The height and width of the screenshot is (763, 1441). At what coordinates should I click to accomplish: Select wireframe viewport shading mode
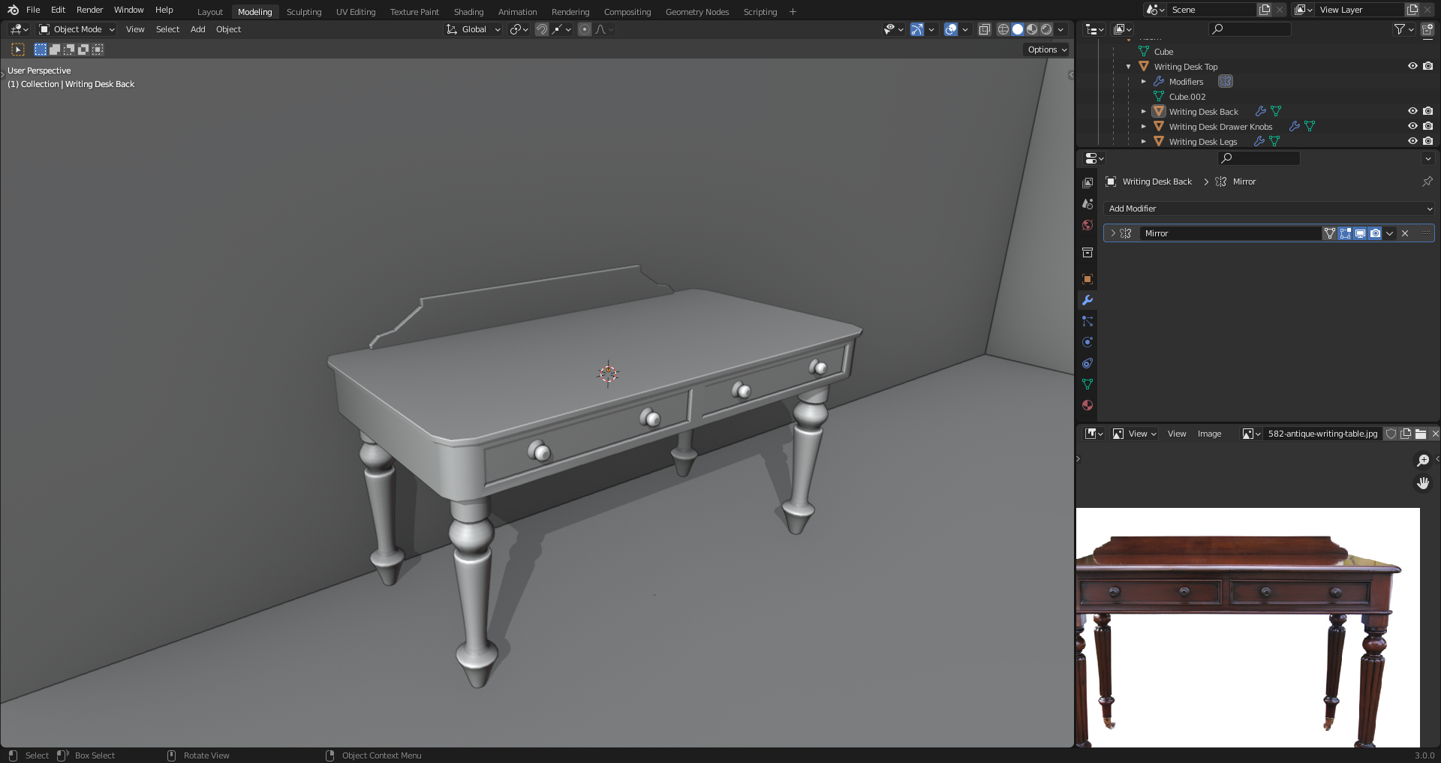point(1003,29)
